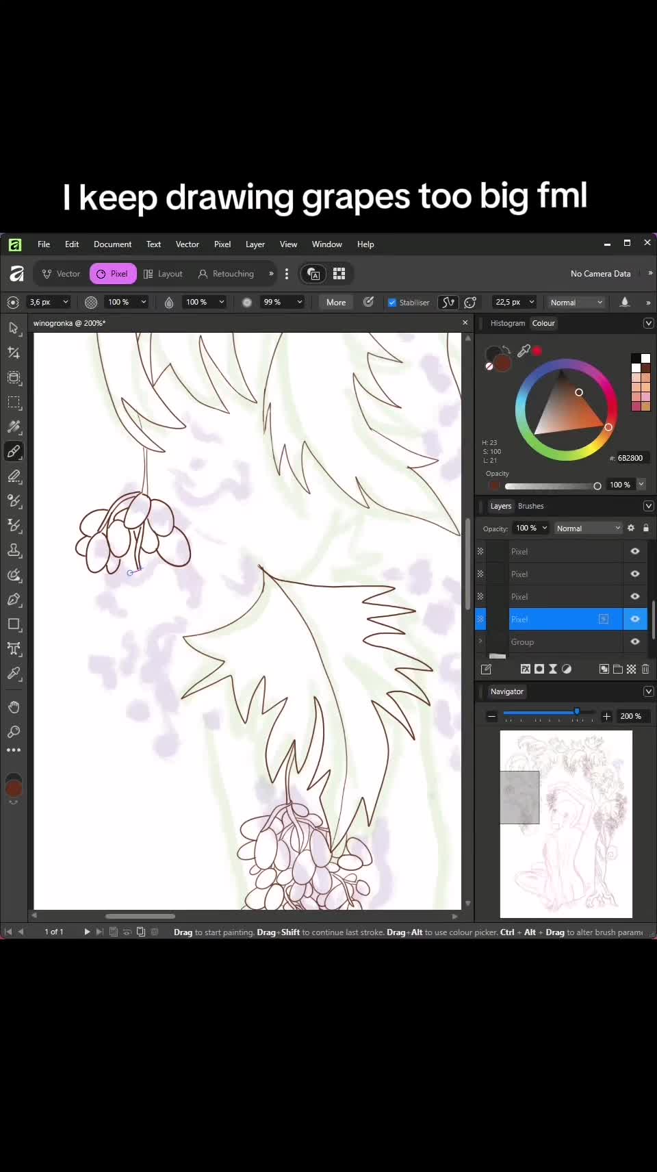Select the Artistic Text tool
Screen dimensions: 657x1172
coord(14,649)
